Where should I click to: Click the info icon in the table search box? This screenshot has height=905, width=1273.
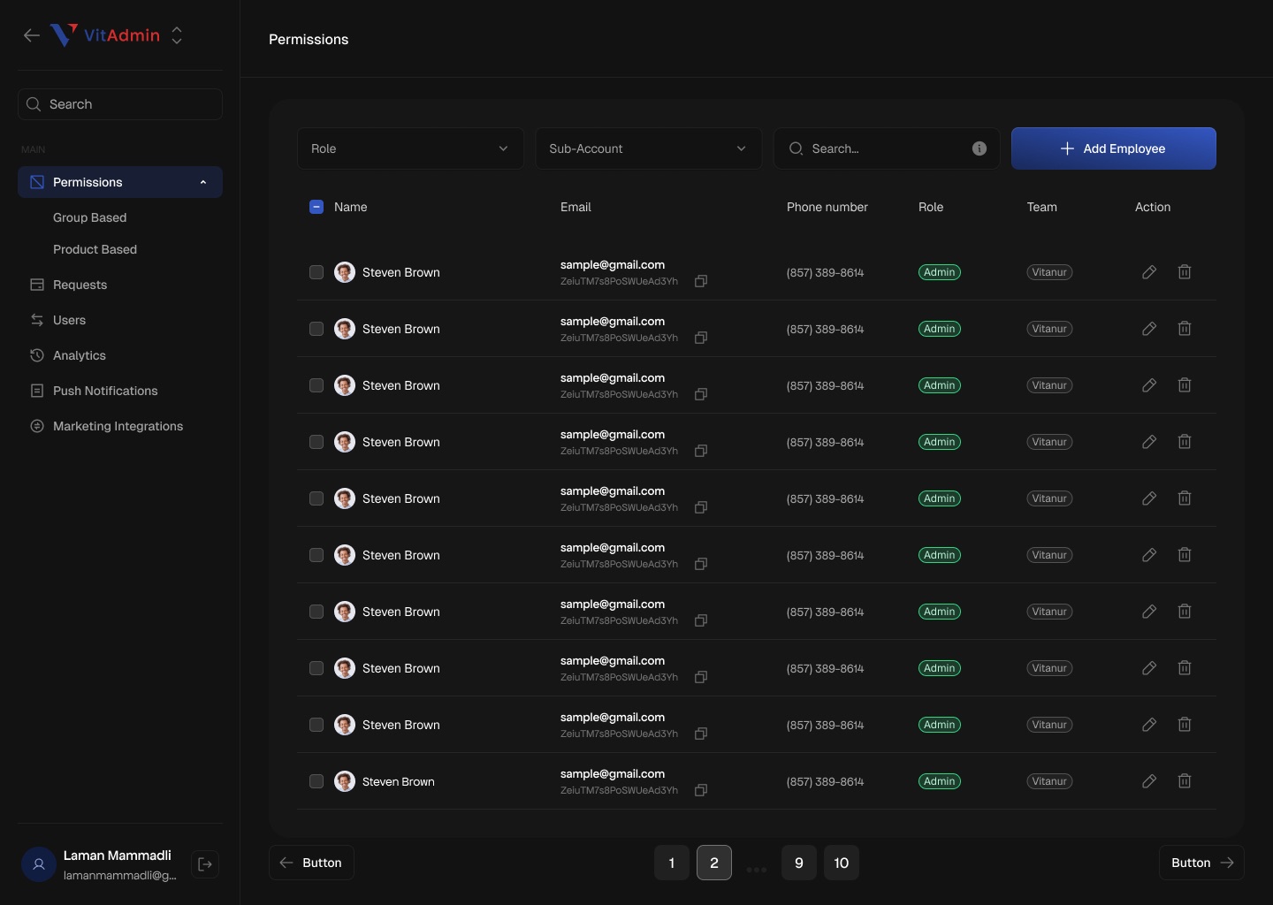coord(980,148)
